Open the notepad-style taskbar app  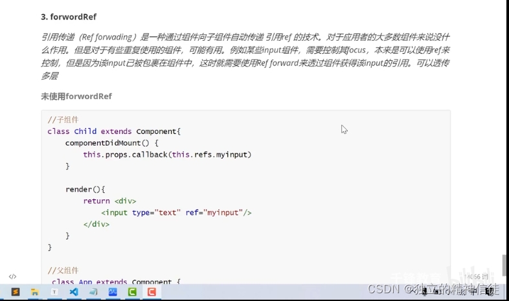[93, 292]
